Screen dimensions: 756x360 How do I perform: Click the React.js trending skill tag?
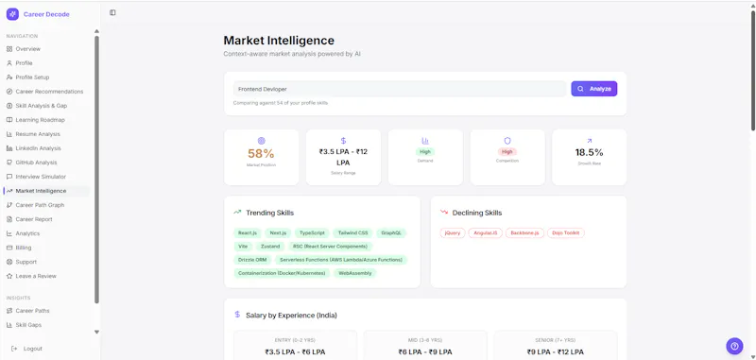pos(248,232)
